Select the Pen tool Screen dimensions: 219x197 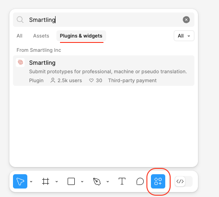97,181
